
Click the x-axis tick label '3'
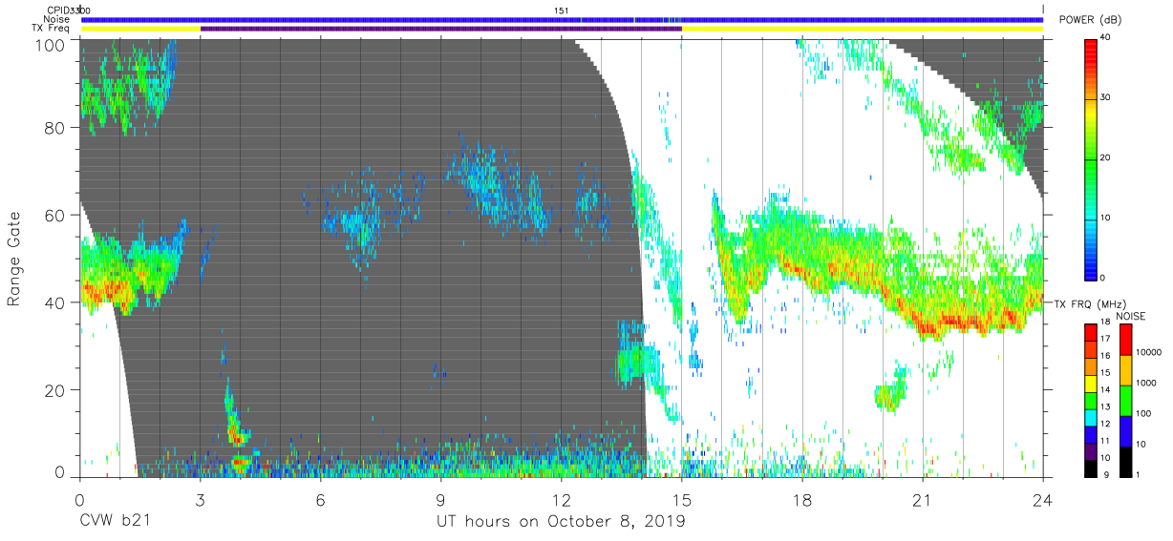pyautogui.click(x=201, y=499)
